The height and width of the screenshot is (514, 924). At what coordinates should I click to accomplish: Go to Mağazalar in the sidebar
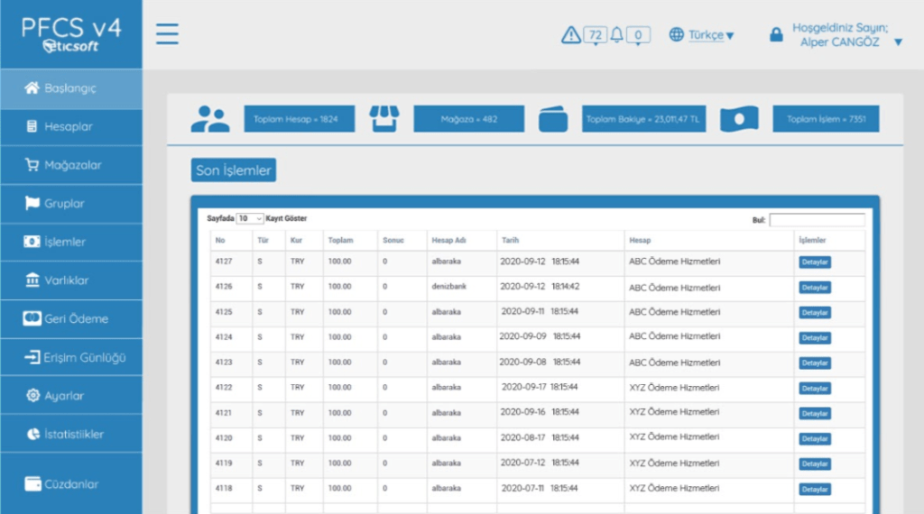70,165
